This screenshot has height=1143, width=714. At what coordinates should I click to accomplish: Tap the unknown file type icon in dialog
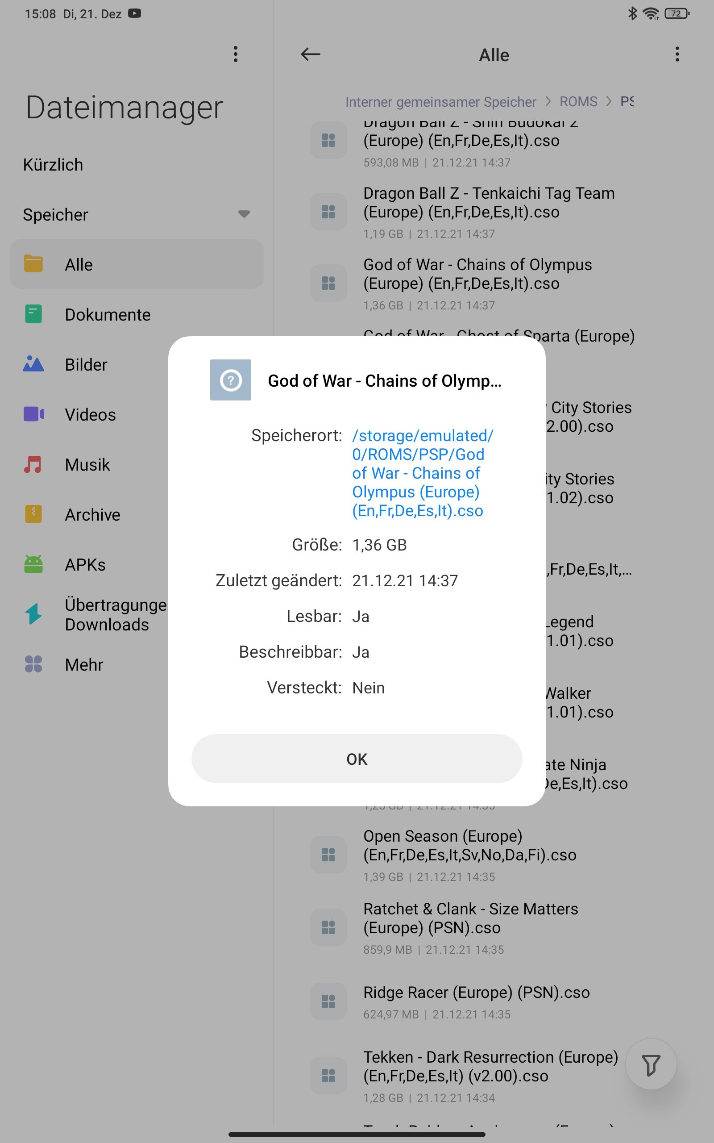pyautogui.click(x=230, y=380)
